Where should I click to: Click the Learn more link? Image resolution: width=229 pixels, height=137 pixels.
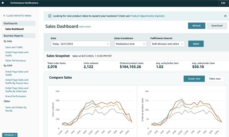click(x=85, y=27)
